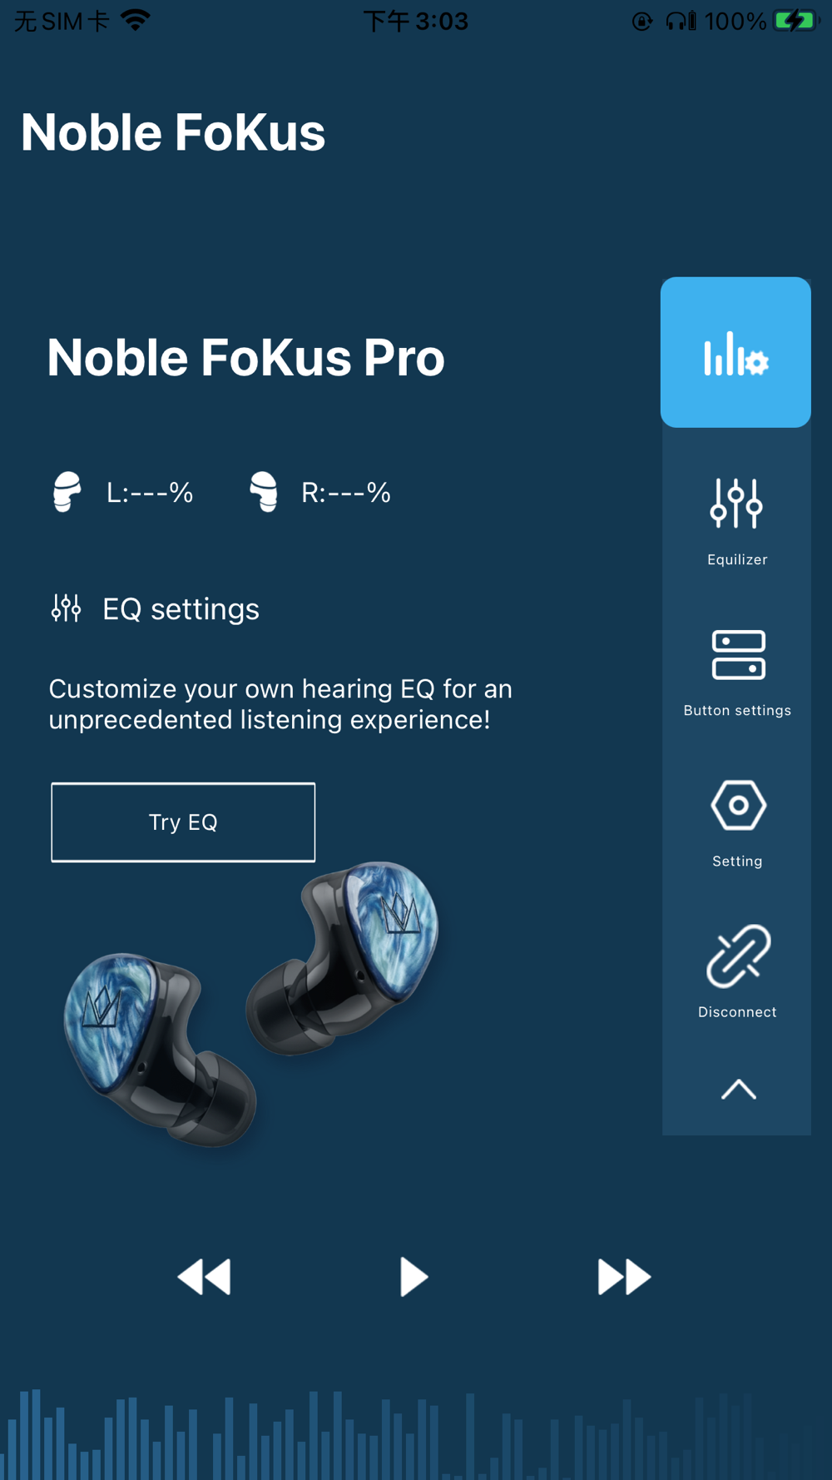Collapse the sidebar with up chevron

(738, 1090)
